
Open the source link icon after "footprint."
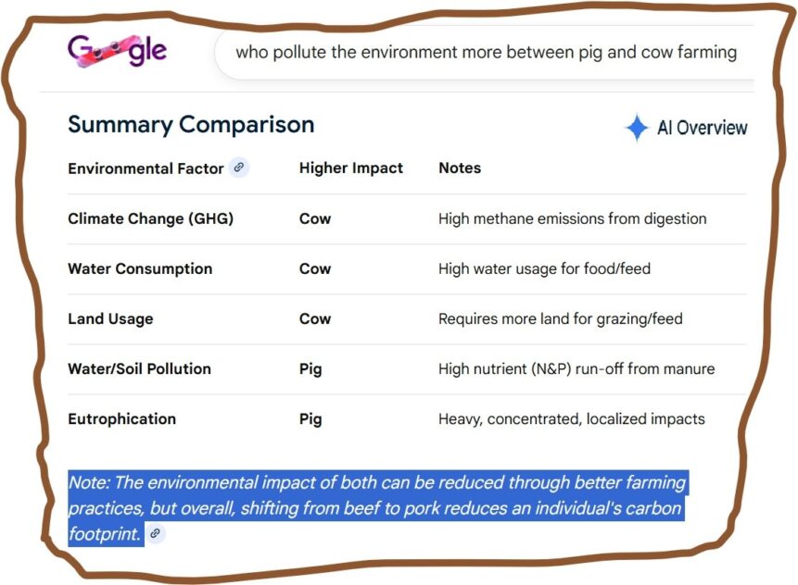click(156, 534)
